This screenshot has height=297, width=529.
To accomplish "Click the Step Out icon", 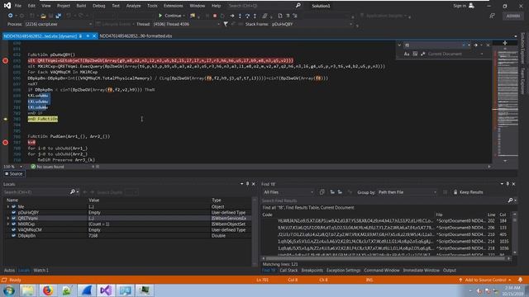I will coord(255,16).
